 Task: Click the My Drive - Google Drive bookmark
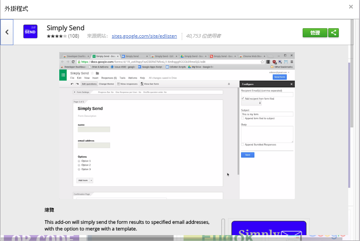coord(201,67)
